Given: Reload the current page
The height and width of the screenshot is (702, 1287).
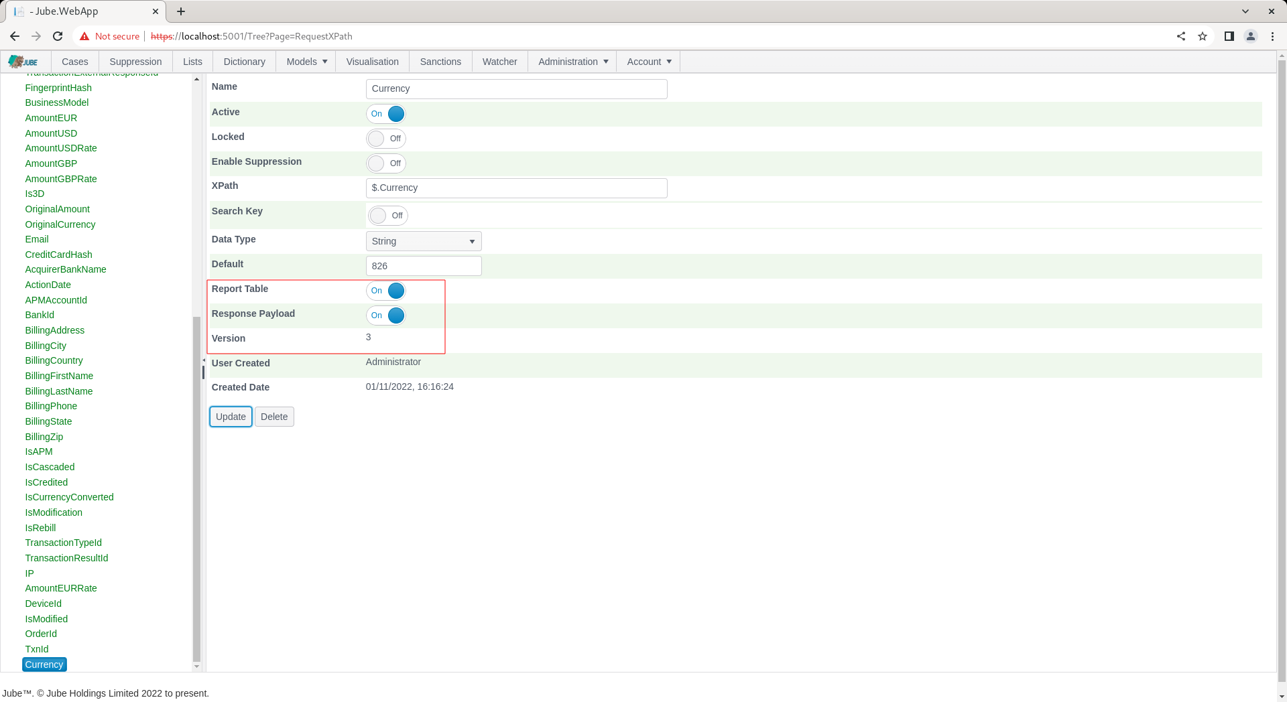Looking at the screenshot, I should click(x=58, y=36).
